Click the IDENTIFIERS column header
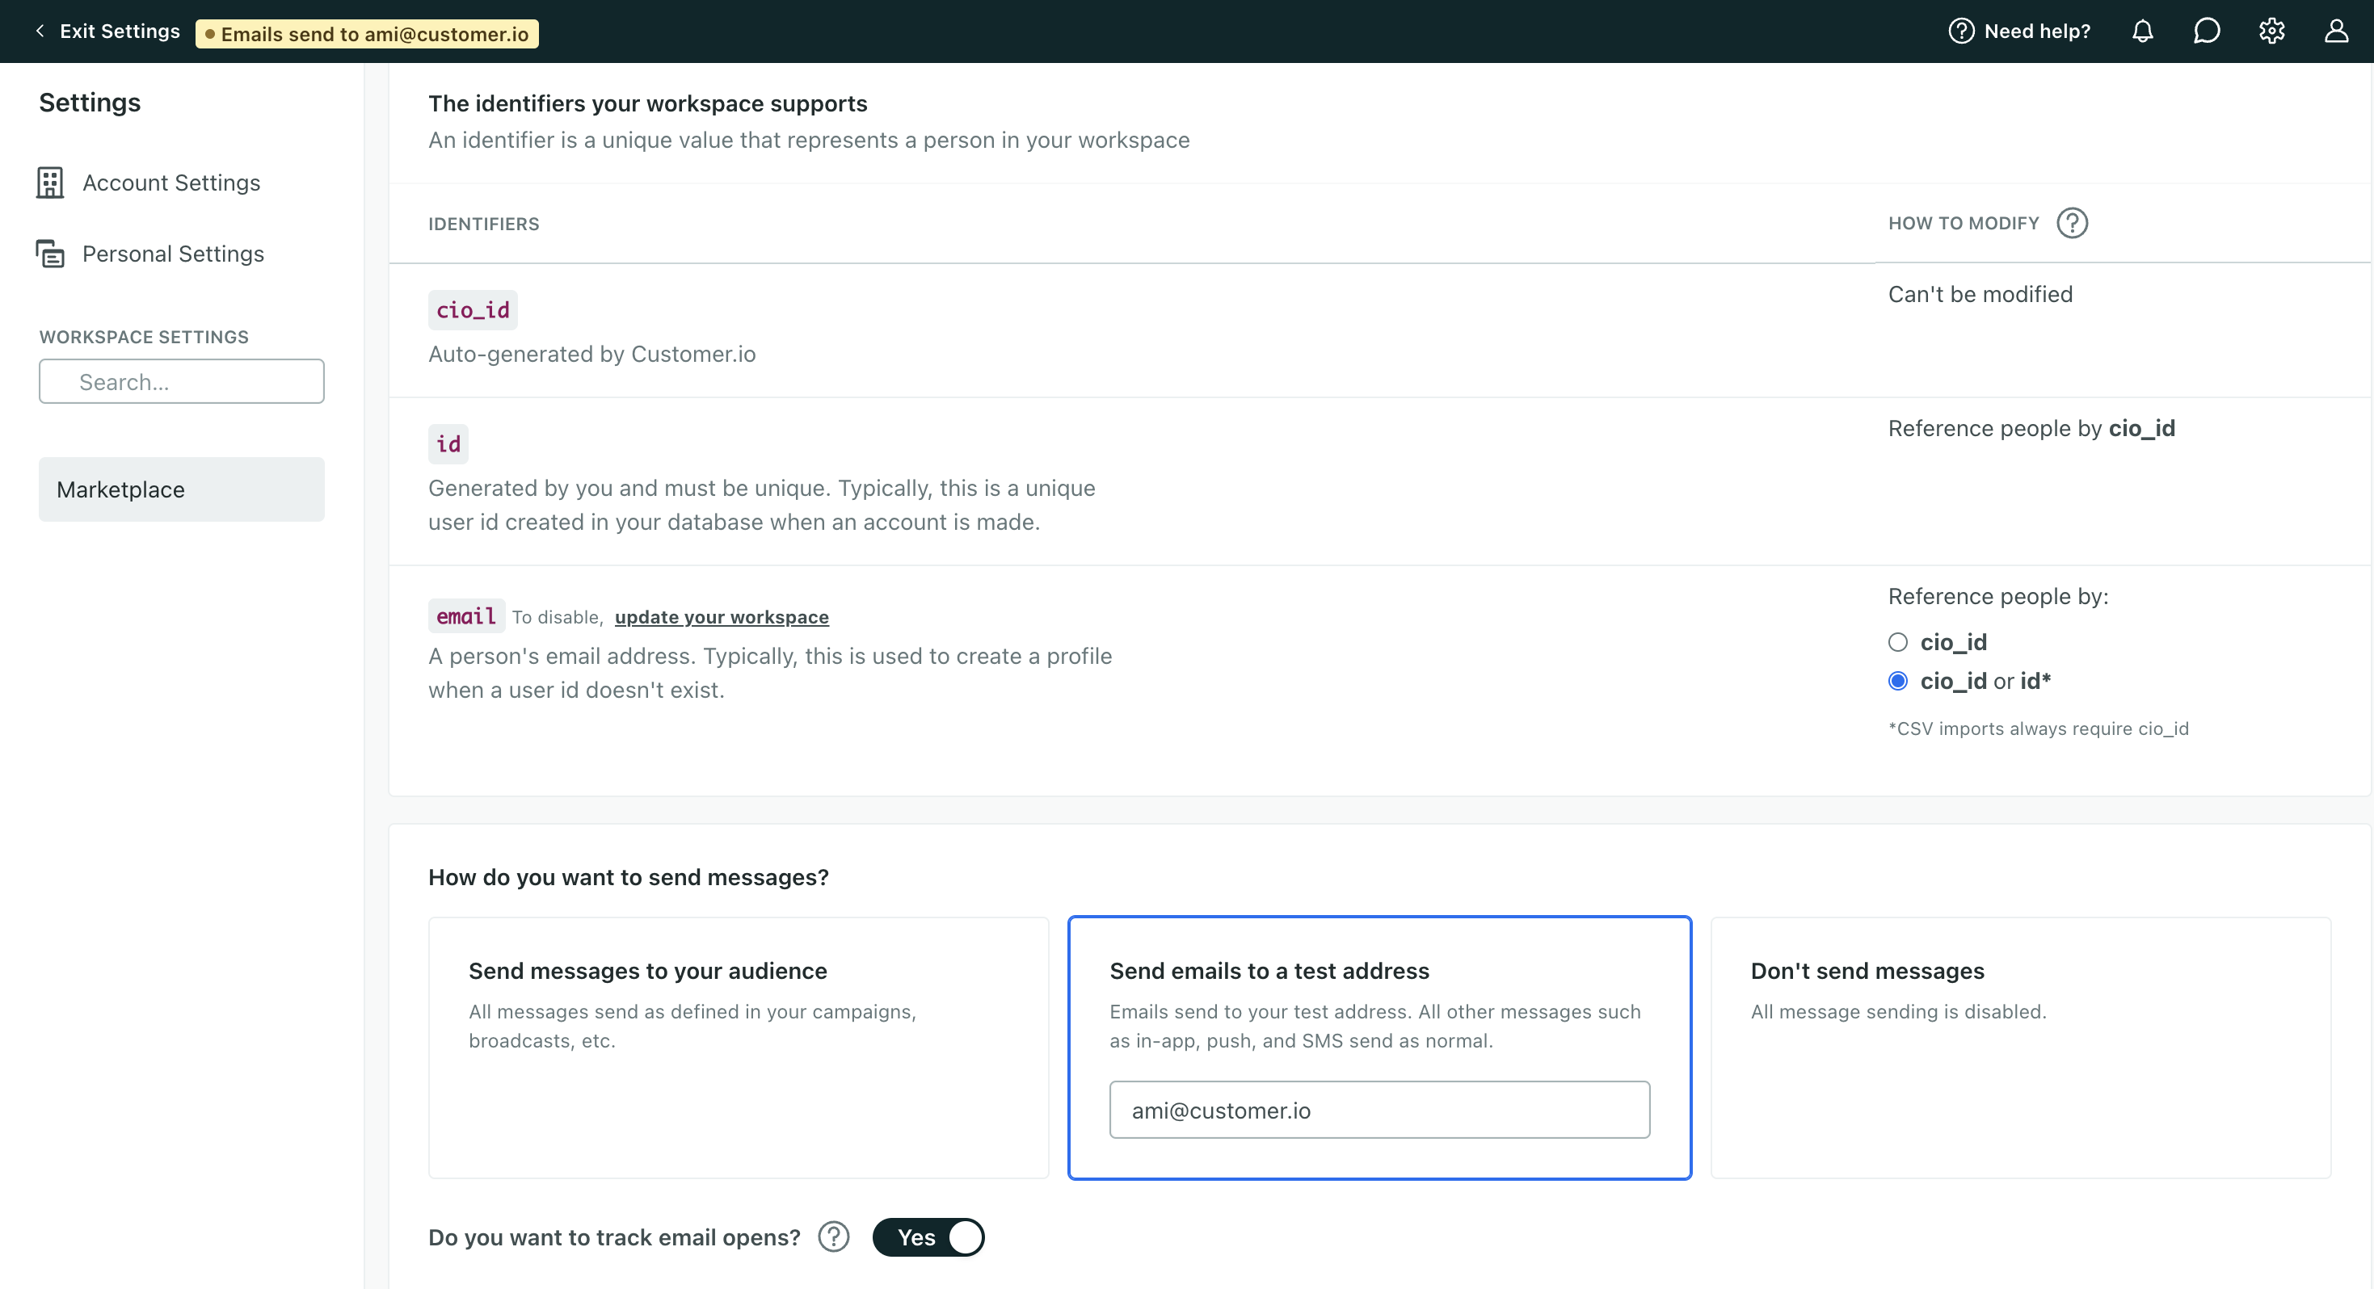 coord(484,224)
